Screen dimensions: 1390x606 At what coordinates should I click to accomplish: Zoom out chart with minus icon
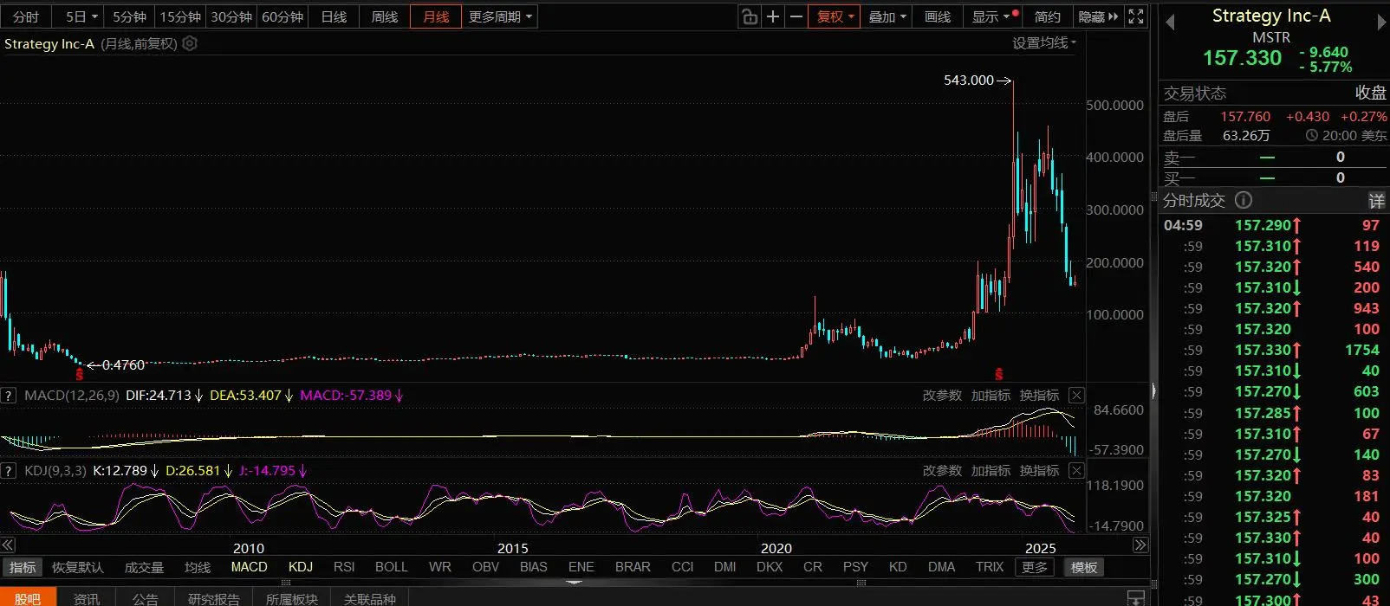pos(796,16)
